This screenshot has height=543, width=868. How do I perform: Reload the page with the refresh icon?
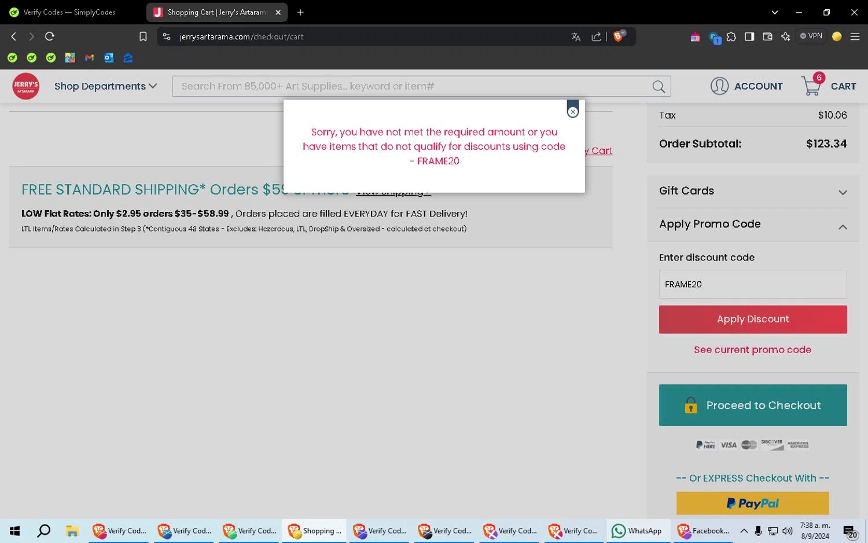[x=50, y=36]
